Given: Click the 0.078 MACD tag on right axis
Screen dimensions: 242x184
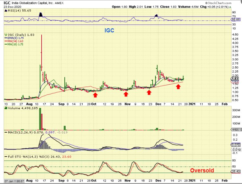Looking at the screenshot, I should point(236,145).
